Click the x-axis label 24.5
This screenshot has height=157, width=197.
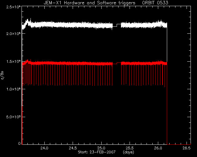73,148
